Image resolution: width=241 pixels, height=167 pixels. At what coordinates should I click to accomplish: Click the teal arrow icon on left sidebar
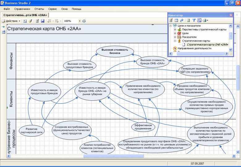coord(3,27)
